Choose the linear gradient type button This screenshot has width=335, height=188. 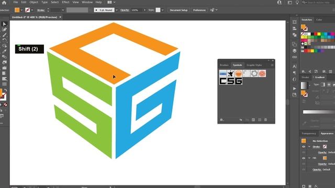point(323,85)
